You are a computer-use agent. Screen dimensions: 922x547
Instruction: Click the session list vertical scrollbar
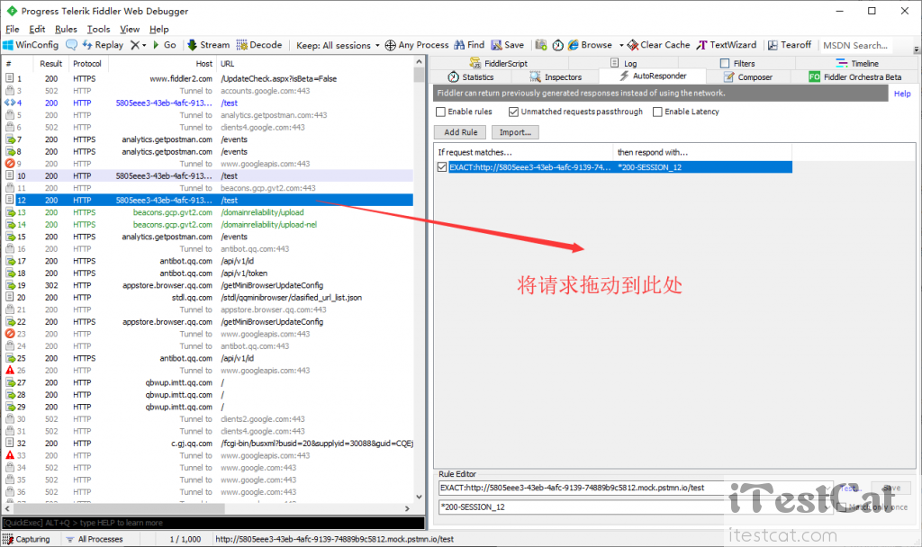tap(419, 279)
